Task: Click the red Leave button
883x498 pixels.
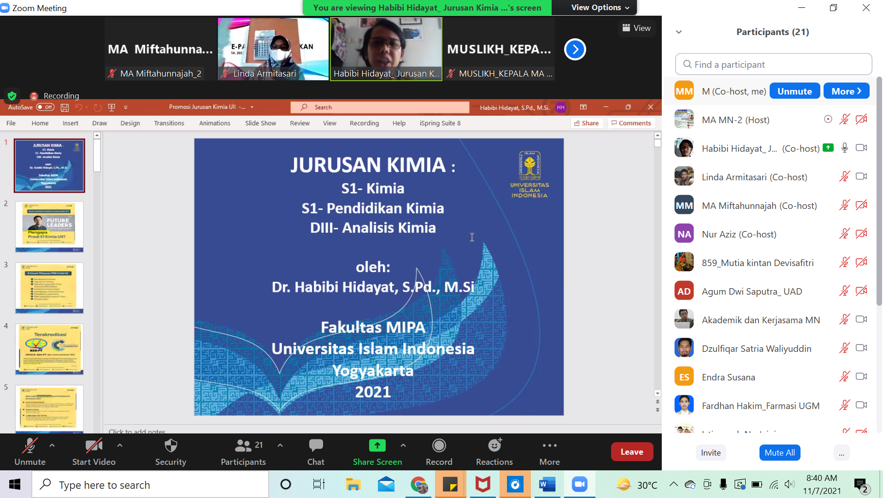Action: [631, 452]
